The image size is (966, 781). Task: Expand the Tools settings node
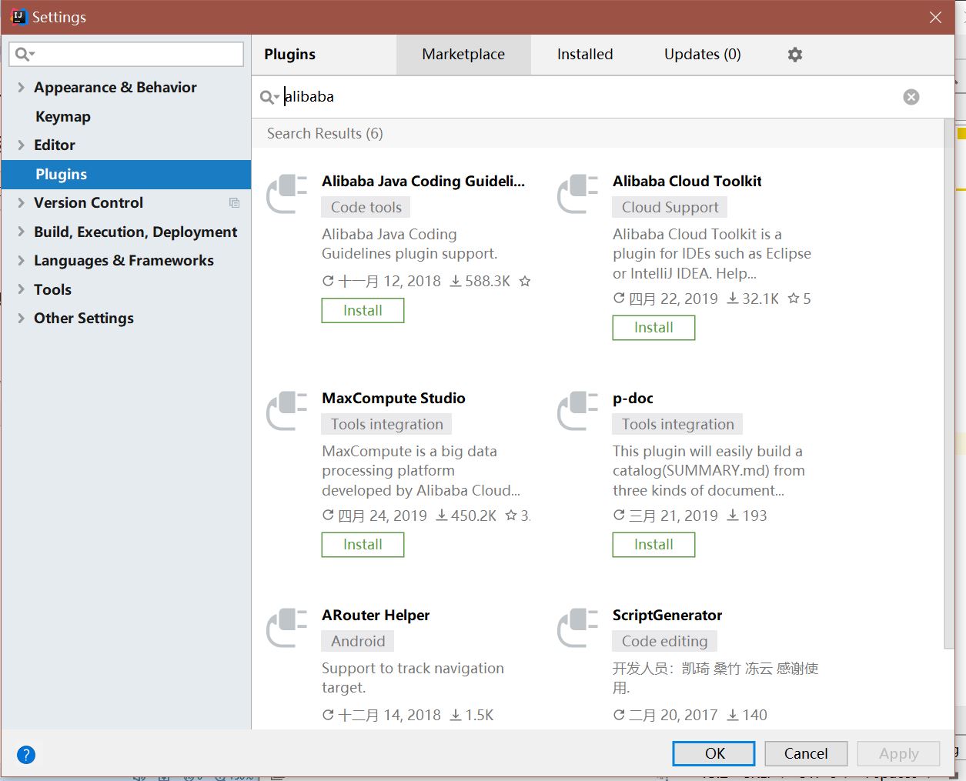pyautogui.click(x=21, y=290)
